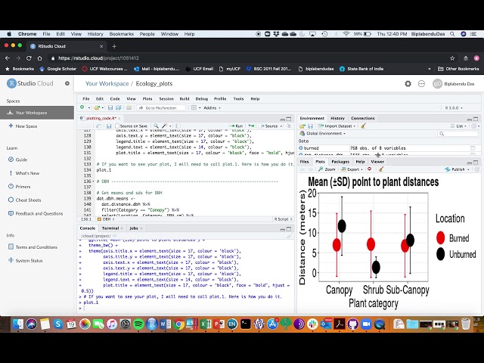Open the more options ellipsis icon in header
Image resolution: width=484 pixels, height=363 pixels.
421,84
